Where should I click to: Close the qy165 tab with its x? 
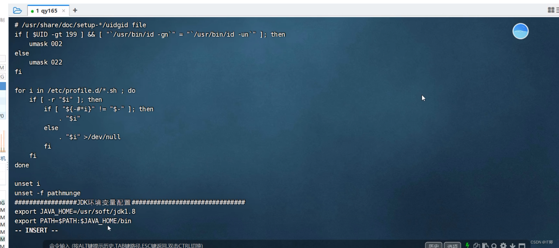pyautogui.click(x=63, y=10)
